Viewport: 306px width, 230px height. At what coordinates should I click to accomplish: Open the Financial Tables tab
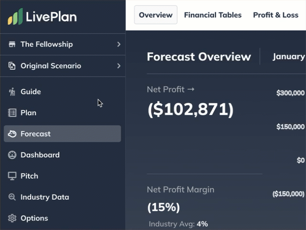213,15
